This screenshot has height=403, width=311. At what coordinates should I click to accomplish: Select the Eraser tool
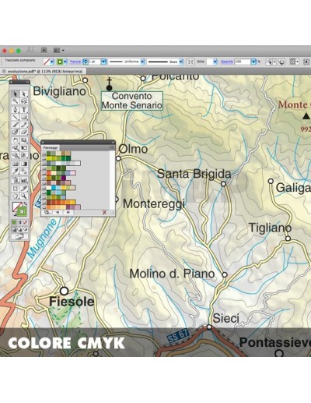(24, 132)
